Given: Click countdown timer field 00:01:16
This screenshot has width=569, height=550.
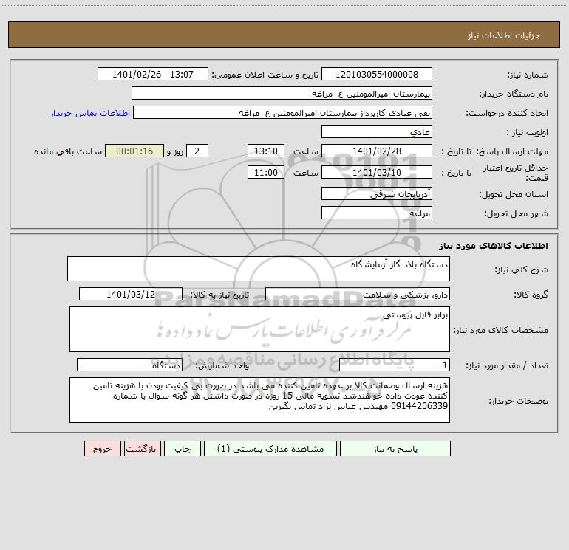Looking at the screenshot, I should click(134, 151).
